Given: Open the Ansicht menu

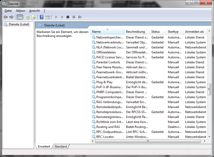Looking at the screenshot, I should coord(34,11).
